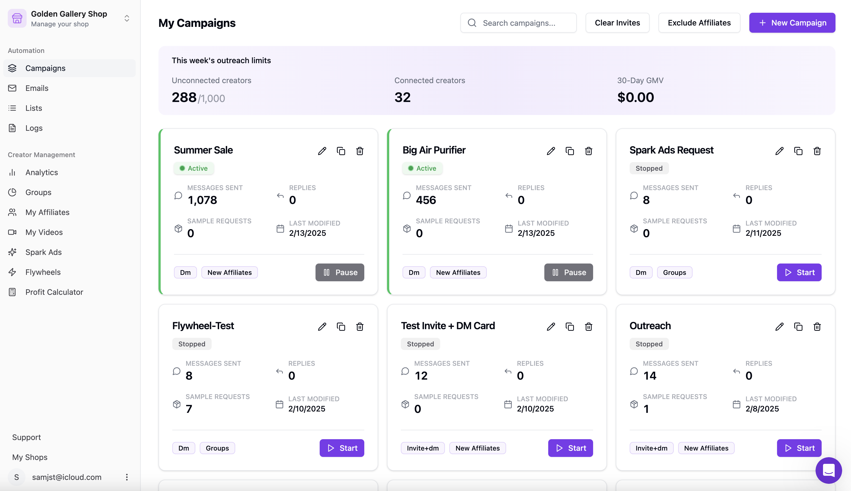Pause the Summer Sale campaign
851x491 pixels.
(x=340, y=272)
